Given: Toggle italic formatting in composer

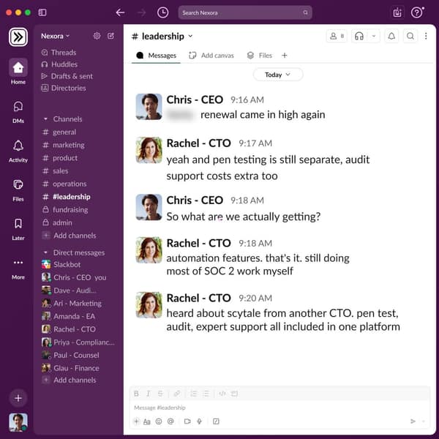Looking at the screenshot, I should pos(149,394).
